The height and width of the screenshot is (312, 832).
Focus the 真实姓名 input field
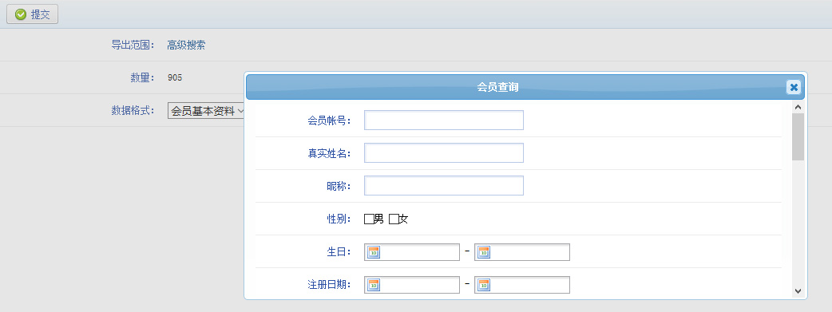444,153
